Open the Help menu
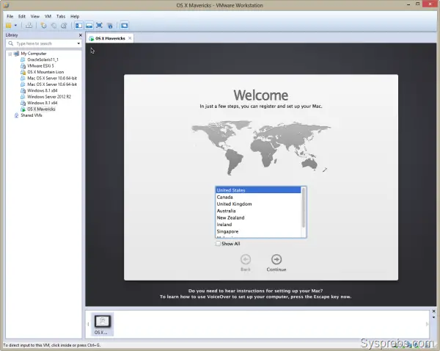 [x=75, y=16]
